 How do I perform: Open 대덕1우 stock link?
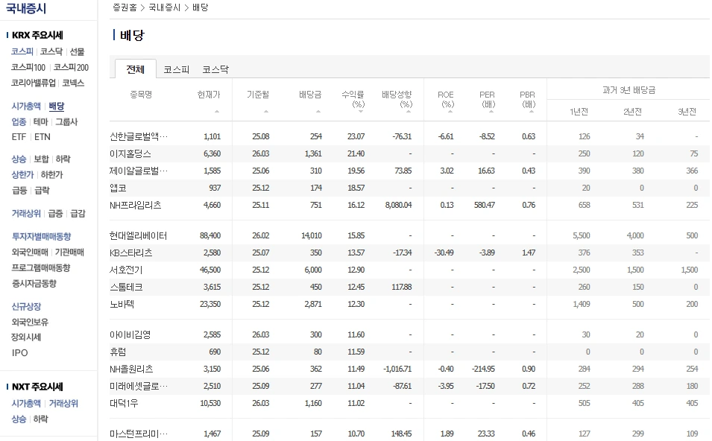[x=124, y=403]
